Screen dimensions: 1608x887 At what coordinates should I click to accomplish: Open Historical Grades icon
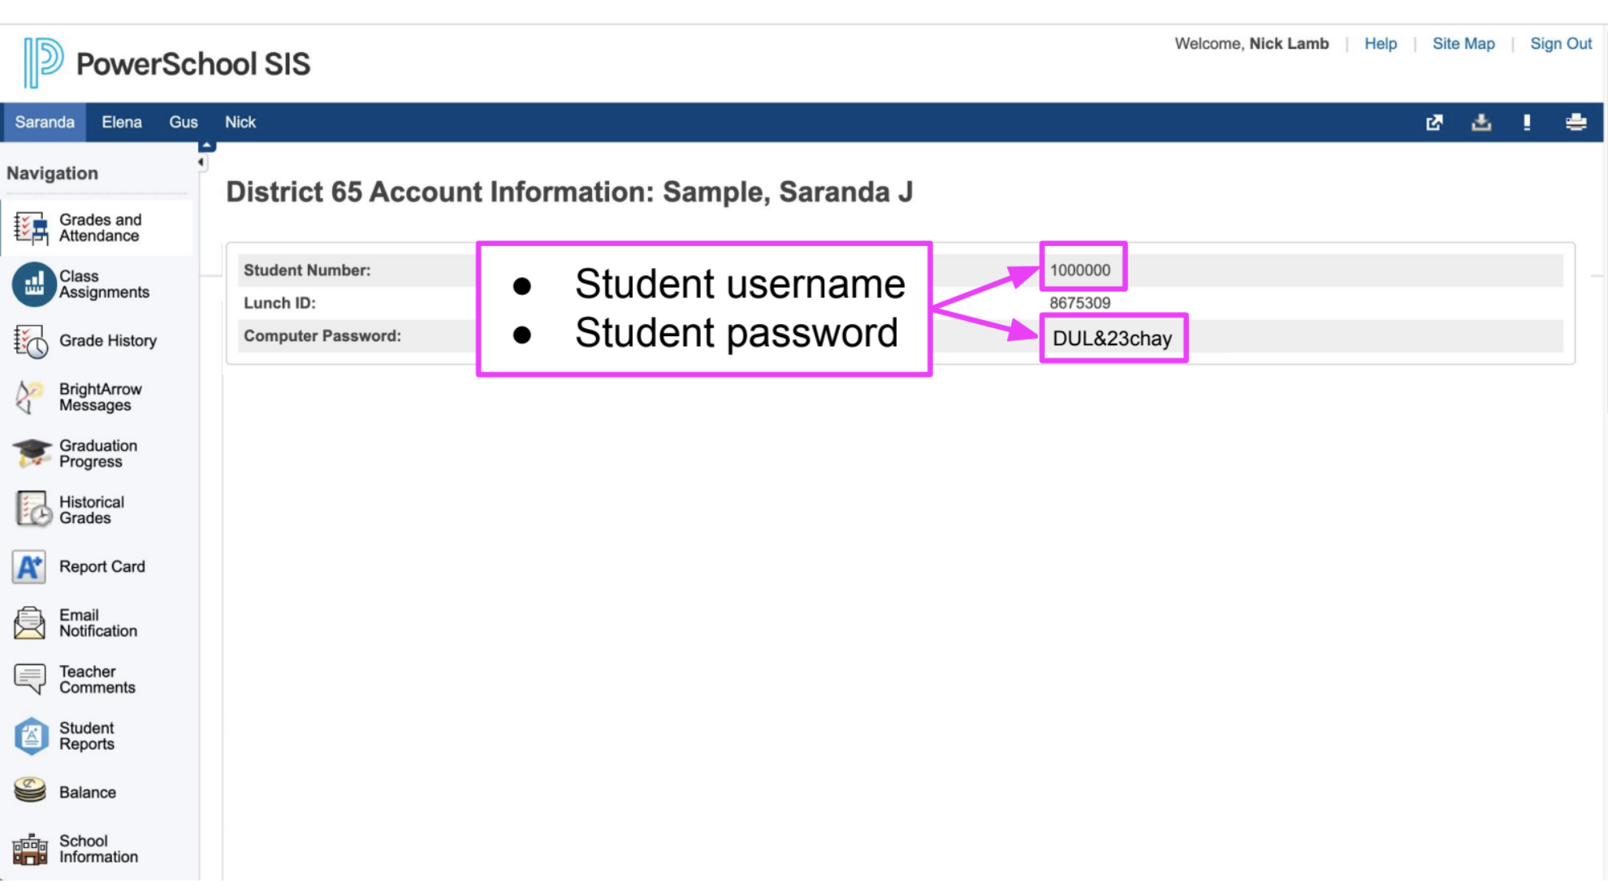32,510
